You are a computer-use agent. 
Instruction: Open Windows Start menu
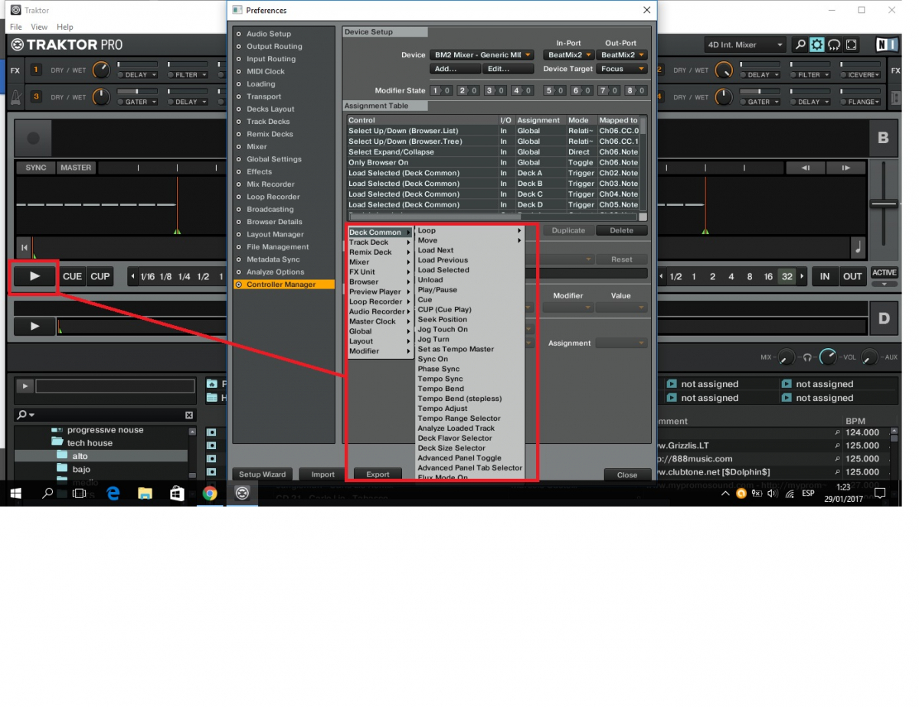pos(15,494)
